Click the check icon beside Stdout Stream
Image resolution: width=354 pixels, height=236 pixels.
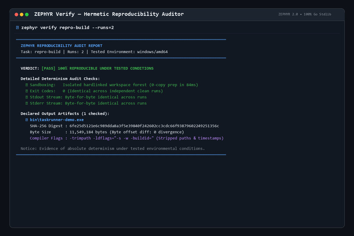pyautogui.click(x=27, y=97)
